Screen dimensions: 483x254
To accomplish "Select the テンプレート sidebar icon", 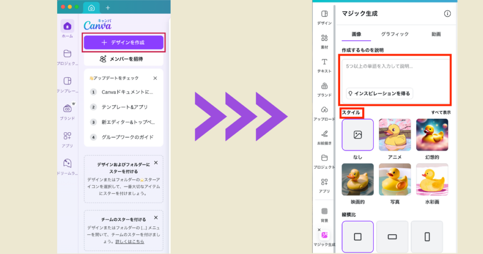I will [x=67, y=81].
